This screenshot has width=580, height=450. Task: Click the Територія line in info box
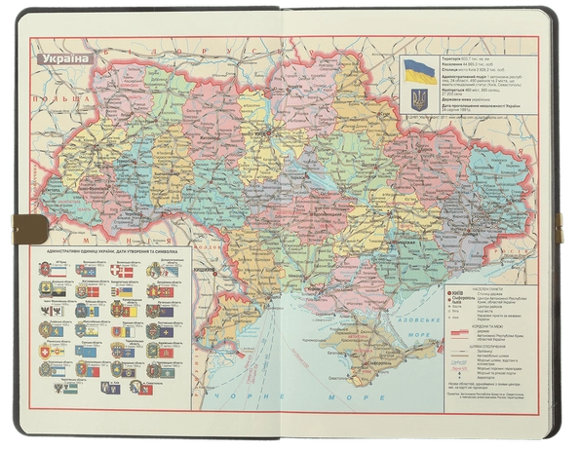tap(465, 59)
